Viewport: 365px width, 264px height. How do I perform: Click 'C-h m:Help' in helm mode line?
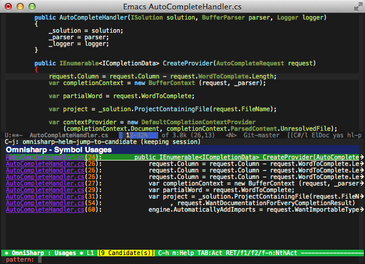(176, 253)
